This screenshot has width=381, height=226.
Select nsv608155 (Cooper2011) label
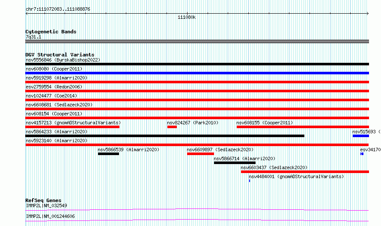[265, 123]
